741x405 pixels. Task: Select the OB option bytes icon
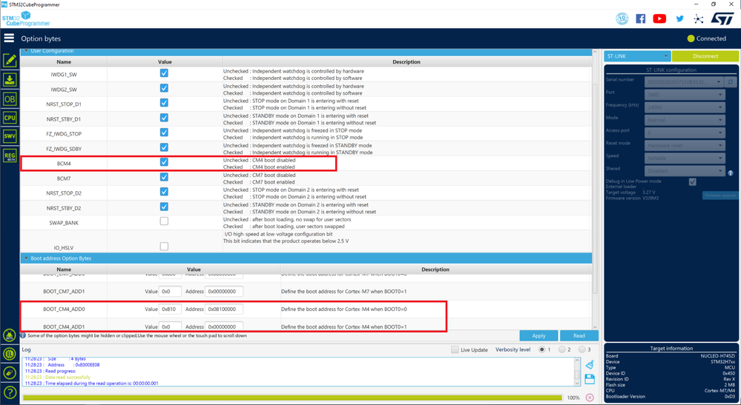pos(10,99)
